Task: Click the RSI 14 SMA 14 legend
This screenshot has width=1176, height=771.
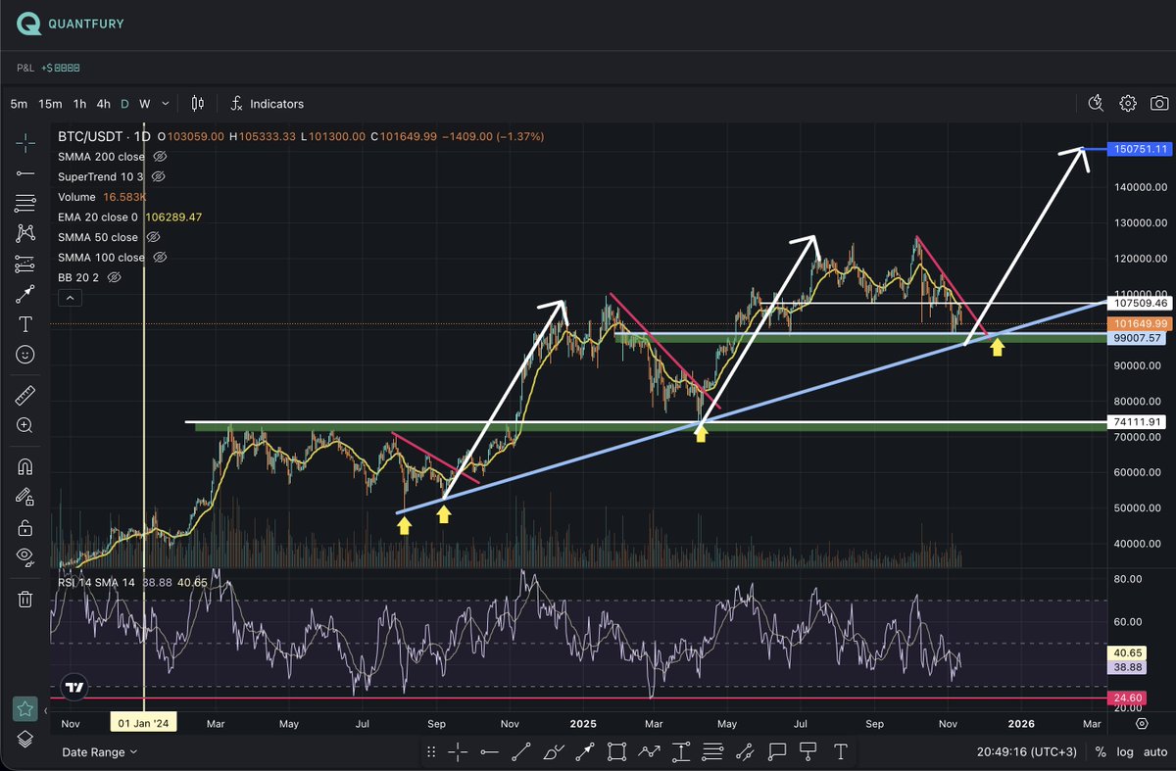Action: pos(95,581)
